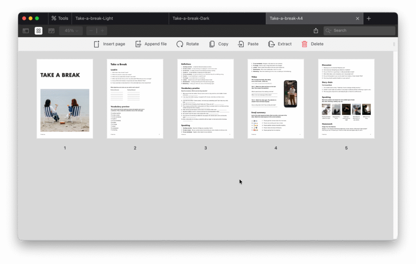Click the Copy pages icon
This screenshot has width=416, height=264.
[212, 44]
